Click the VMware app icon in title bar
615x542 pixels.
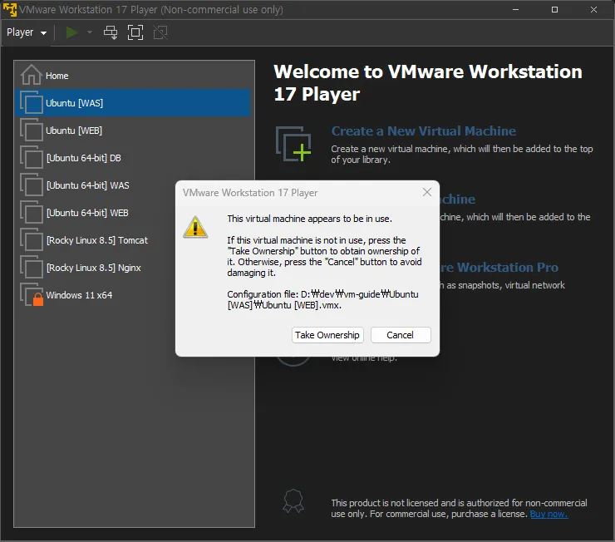[x=10, y=9]
